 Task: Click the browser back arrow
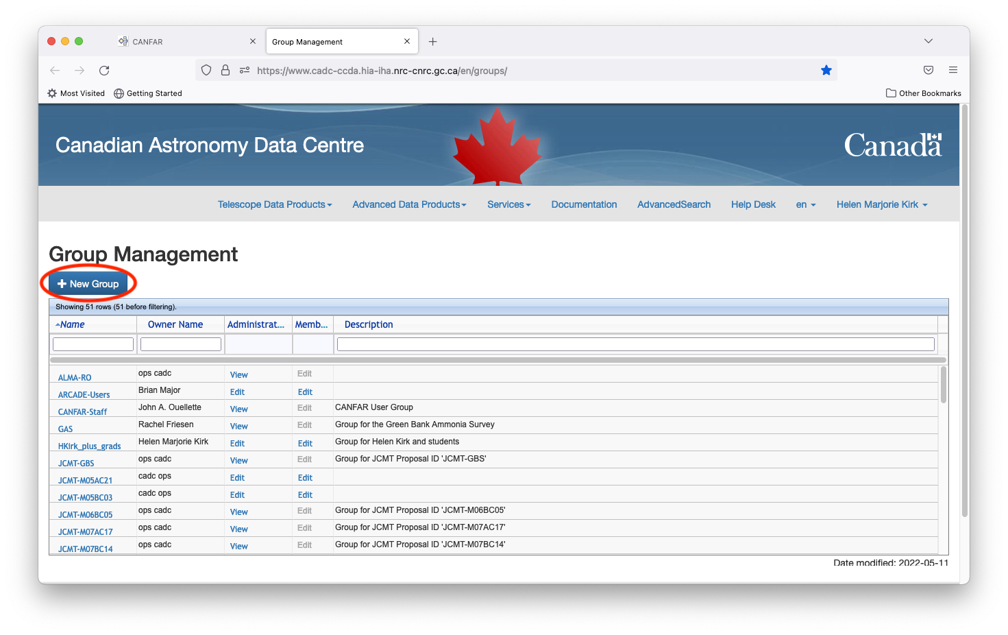click(x=55, y=71)
